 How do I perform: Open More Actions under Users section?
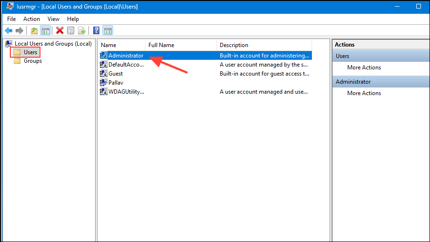364,68
